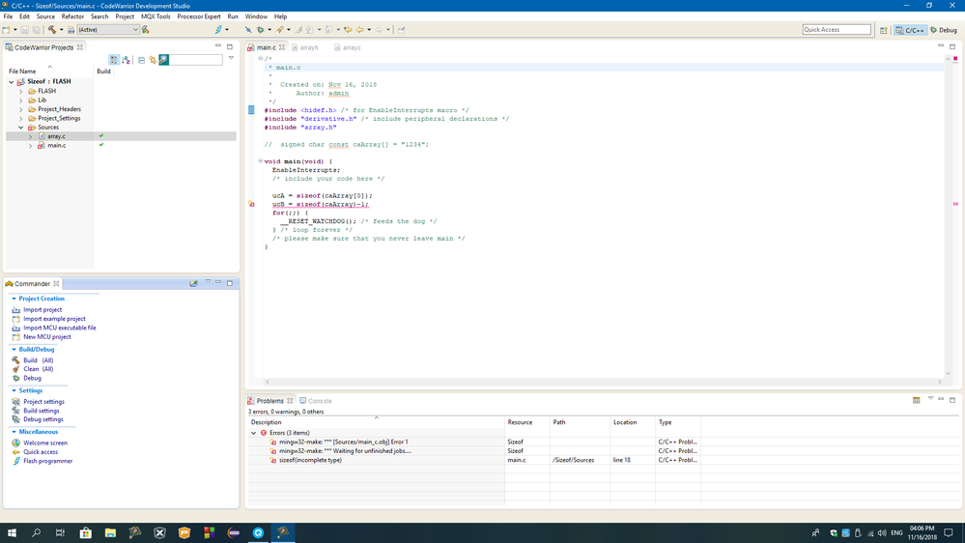Click the Quick Access input field
The width and height of the screenshot is (965, 543).
pyautogui.click(x=837, y=30)
